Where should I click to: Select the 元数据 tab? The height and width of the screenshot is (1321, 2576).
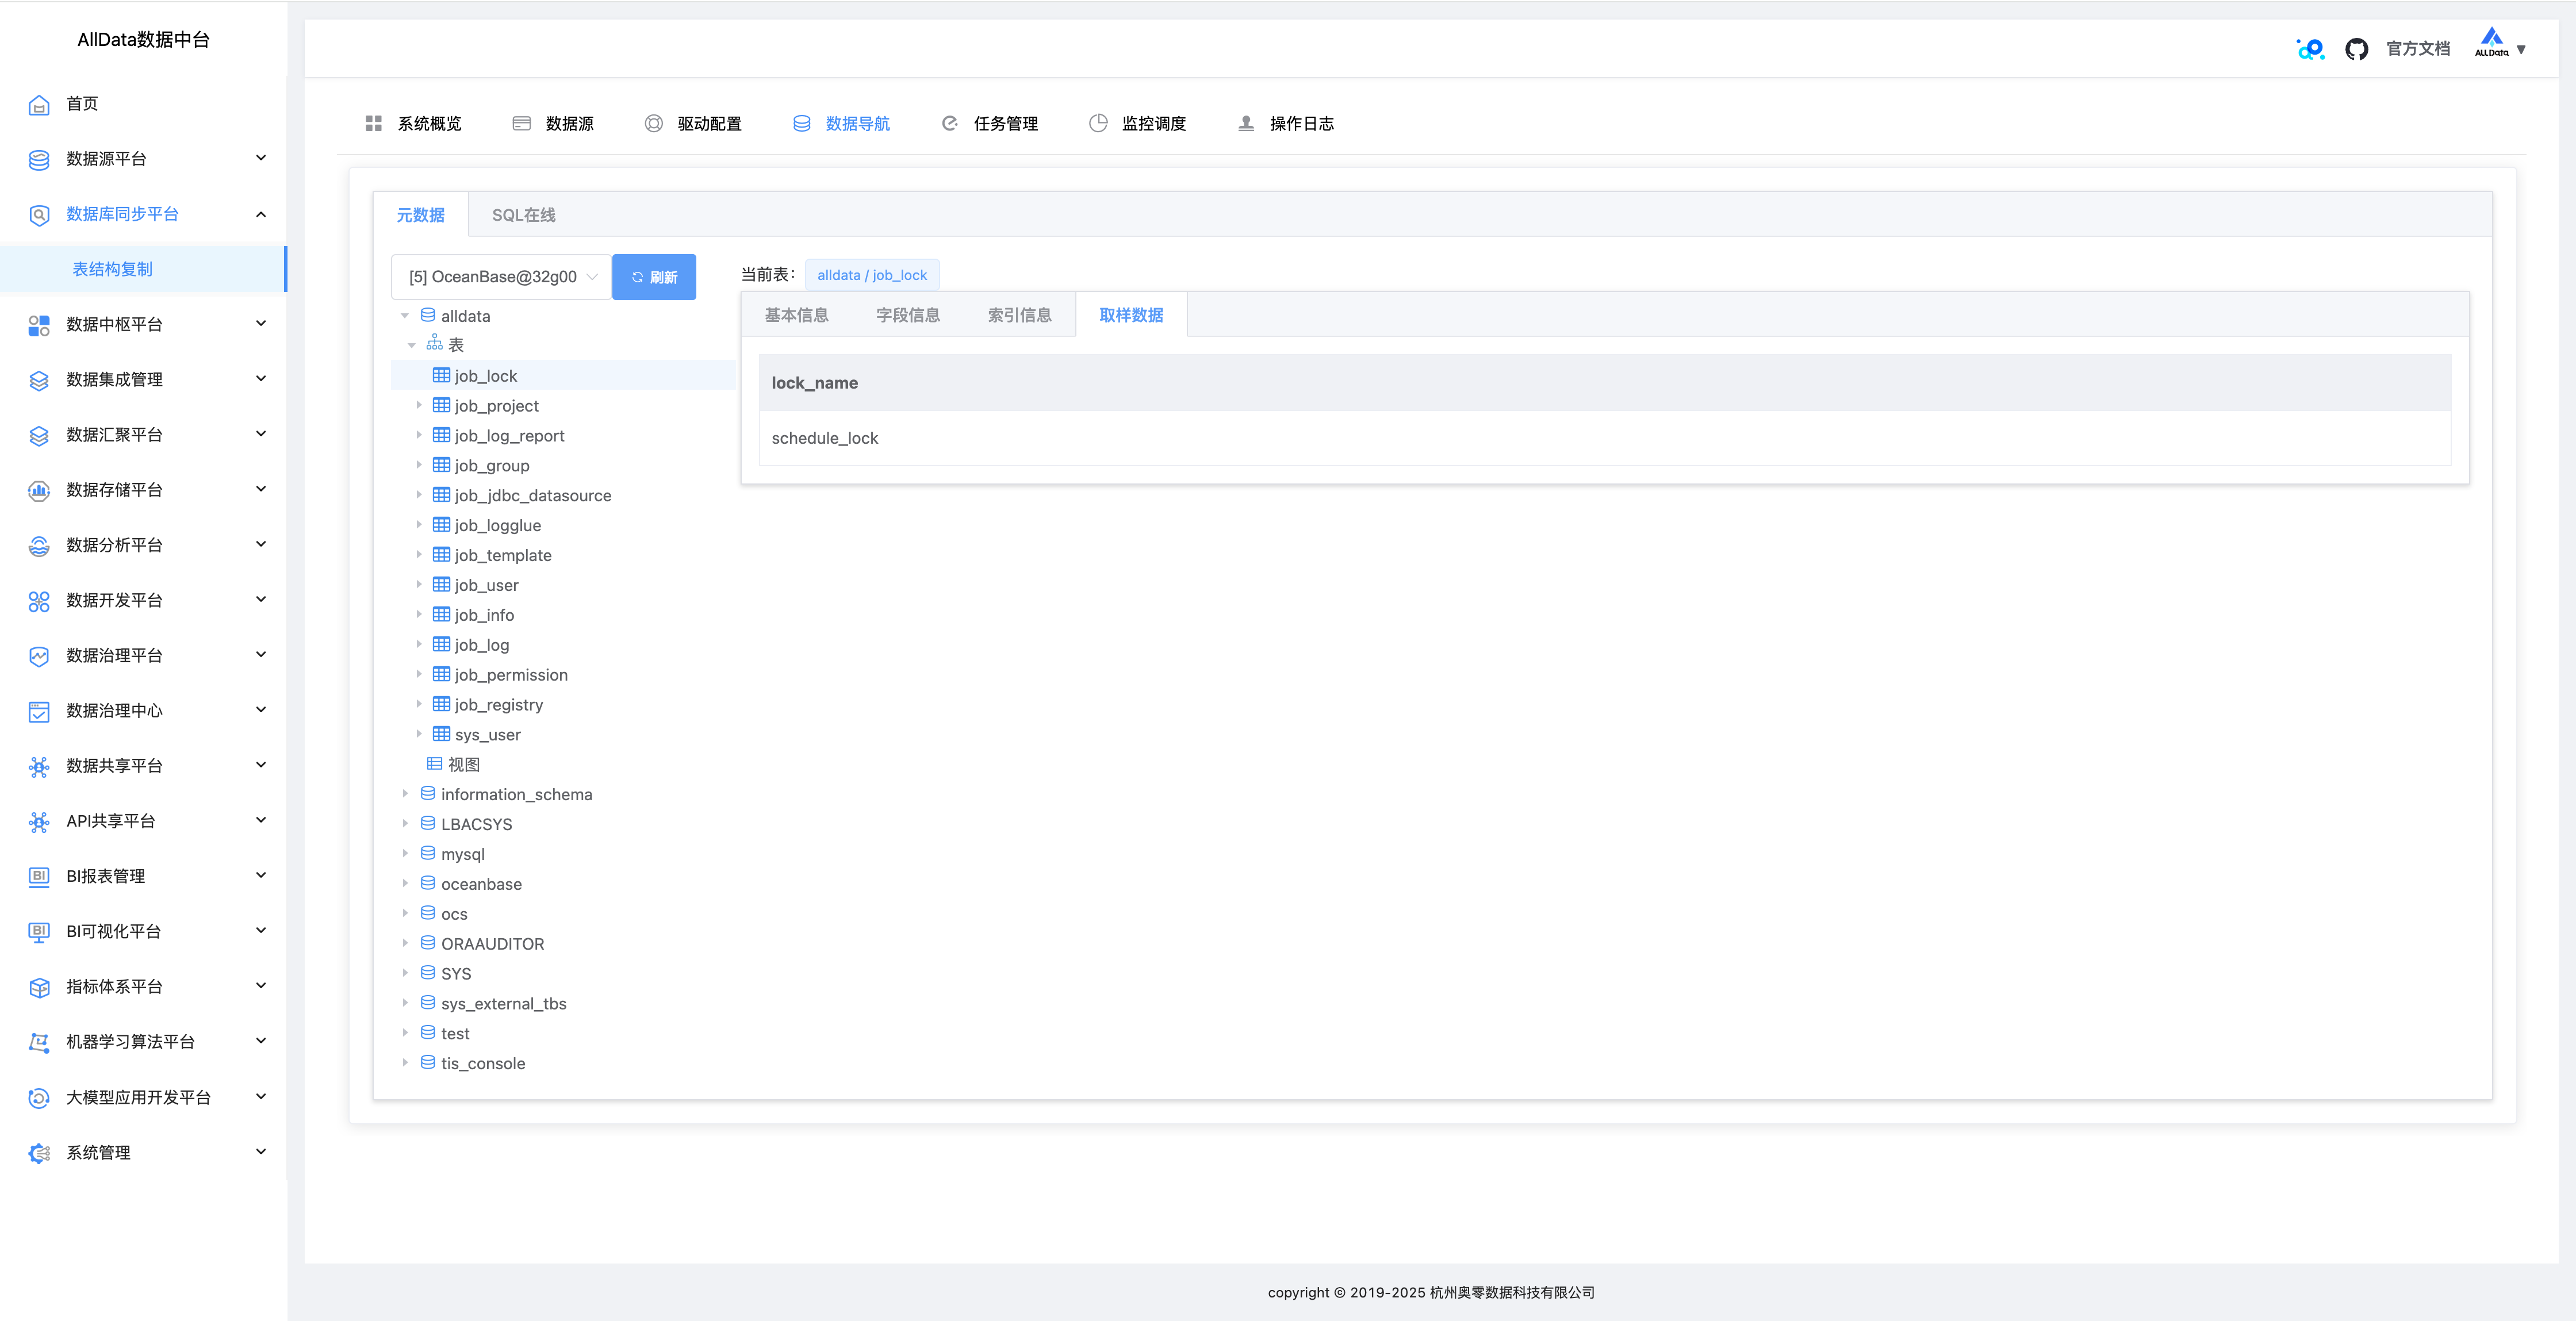tap(420, 215)
